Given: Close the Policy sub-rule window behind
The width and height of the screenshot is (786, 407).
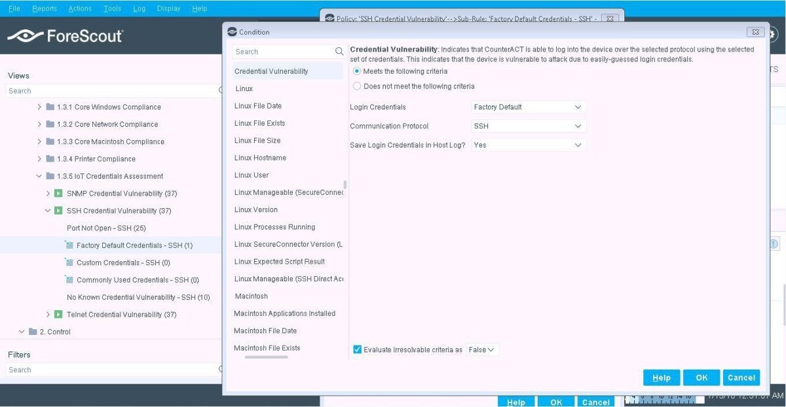Looking at the screenshot, I should (609, 18).
